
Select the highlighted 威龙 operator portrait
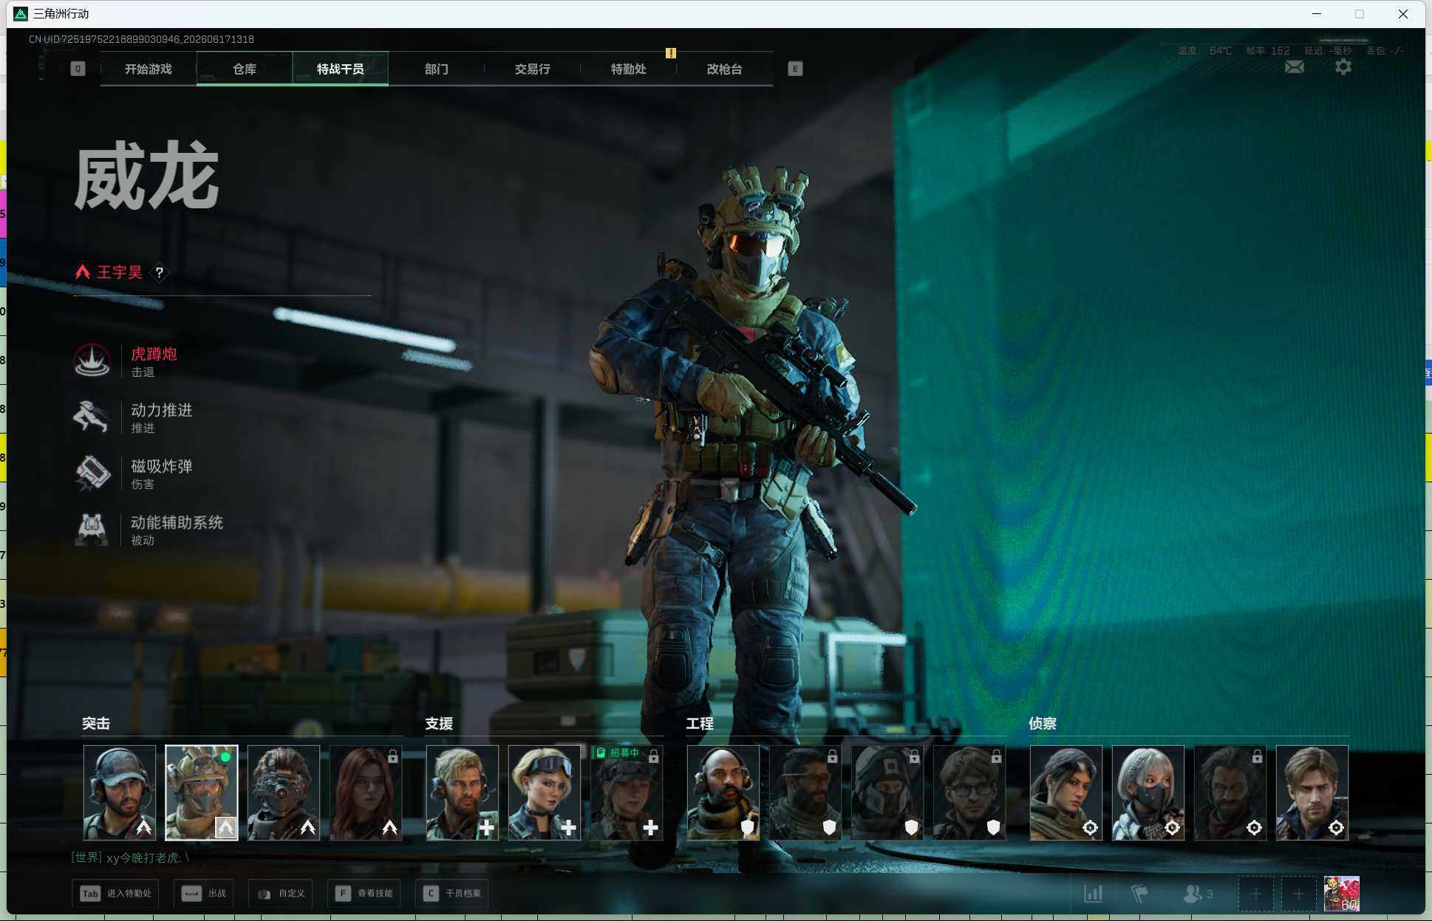tap(202, 792)
